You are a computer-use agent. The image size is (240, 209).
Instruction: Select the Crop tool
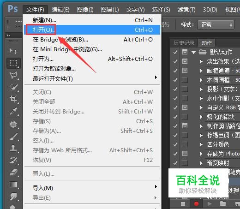pos(13,99)
